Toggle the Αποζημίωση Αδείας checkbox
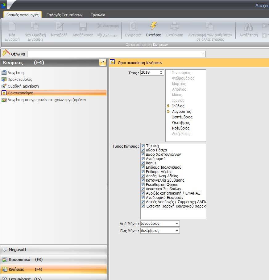 point(143,176)
